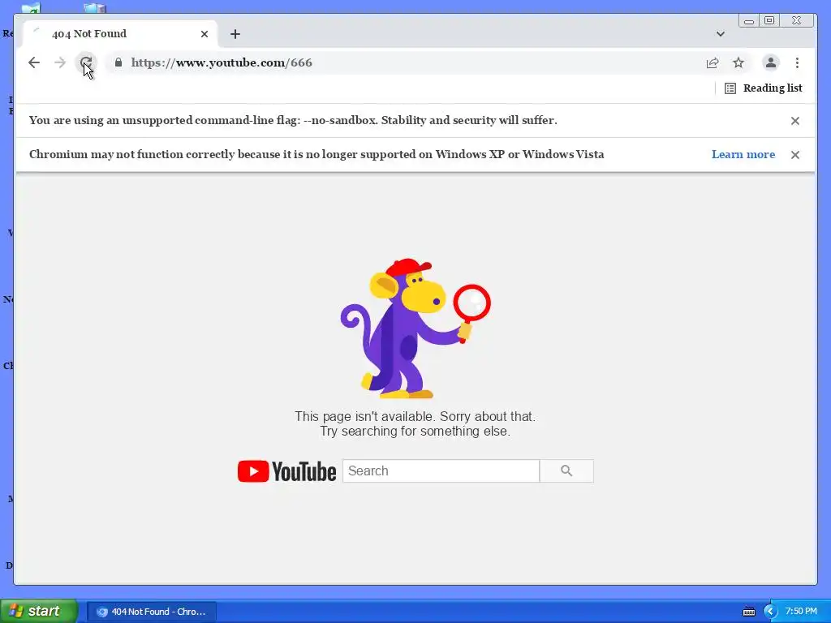The height and width of the screenshot is (623, 831).
Task: Close the 404 Not Found tab
Action: point(205,34)
